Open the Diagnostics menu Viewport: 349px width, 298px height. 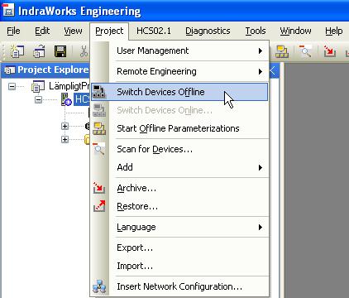(208, 31)
